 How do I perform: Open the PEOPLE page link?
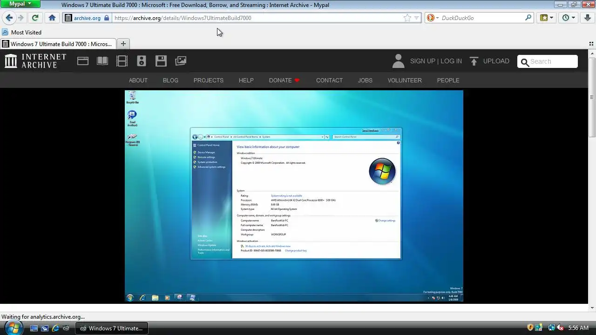[448, 80]
